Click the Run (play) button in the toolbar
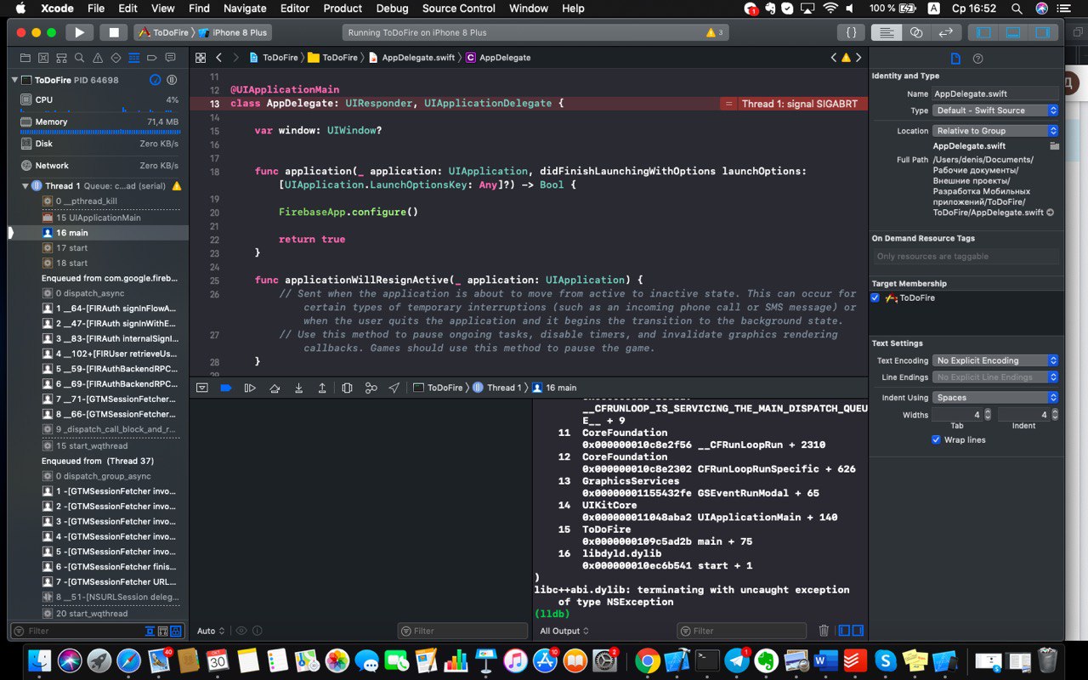 (79, 32)
